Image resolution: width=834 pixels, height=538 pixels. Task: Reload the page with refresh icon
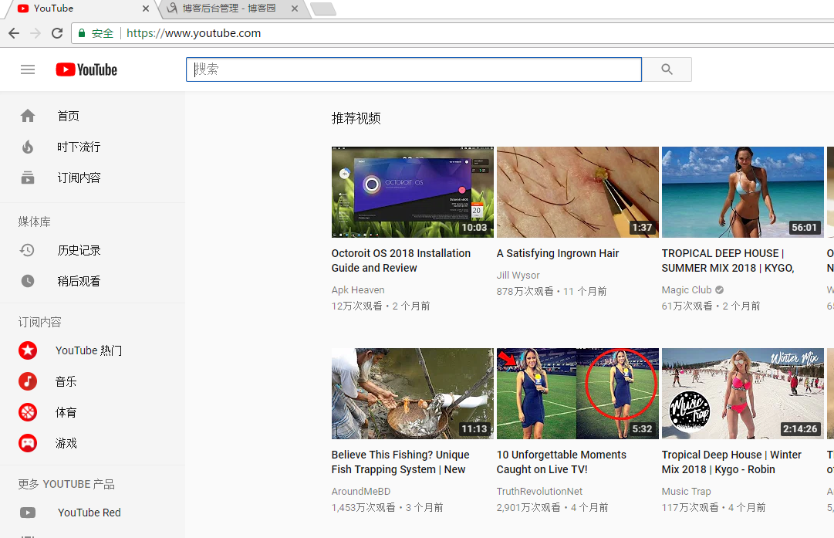tap(57, 33)
